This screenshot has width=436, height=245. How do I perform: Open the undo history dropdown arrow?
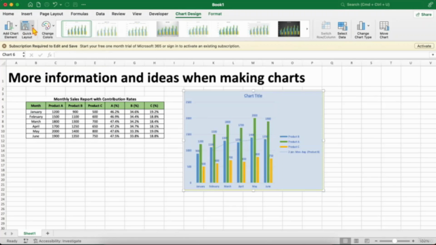point(61,5)
